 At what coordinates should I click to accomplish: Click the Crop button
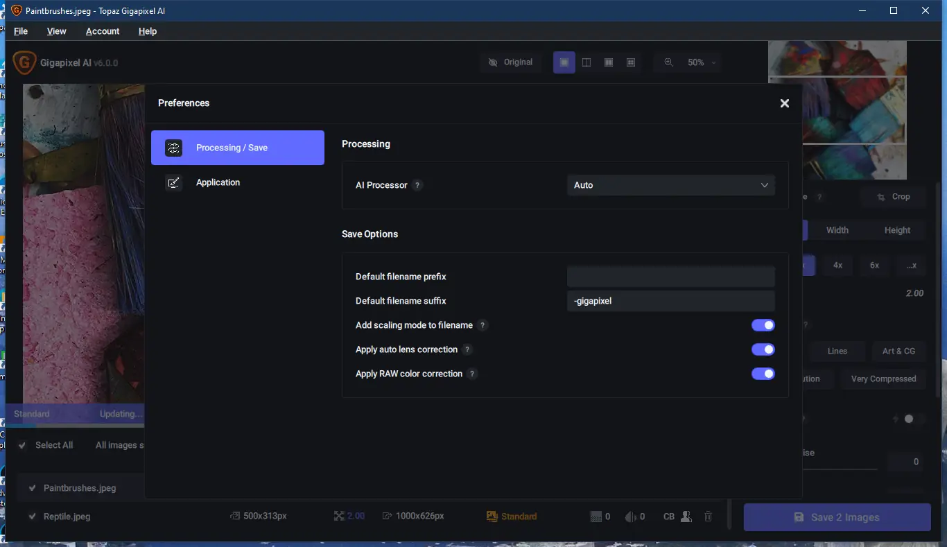click(894, 197)
